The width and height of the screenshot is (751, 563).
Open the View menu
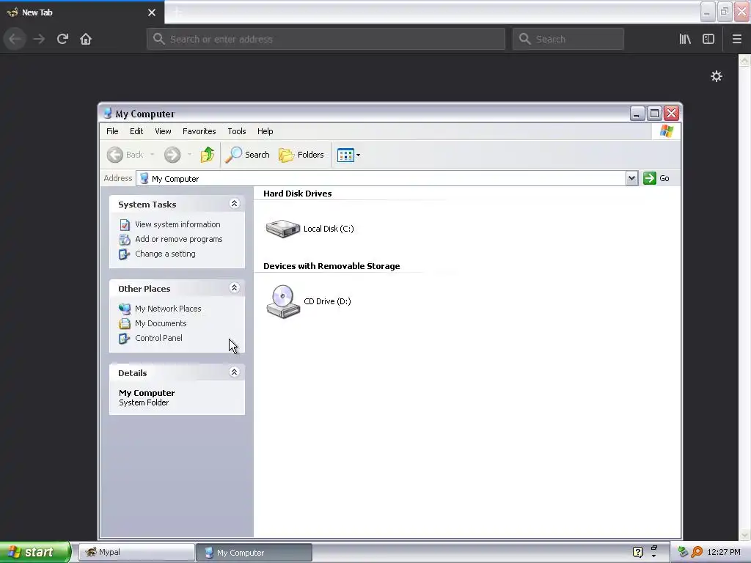163,131
